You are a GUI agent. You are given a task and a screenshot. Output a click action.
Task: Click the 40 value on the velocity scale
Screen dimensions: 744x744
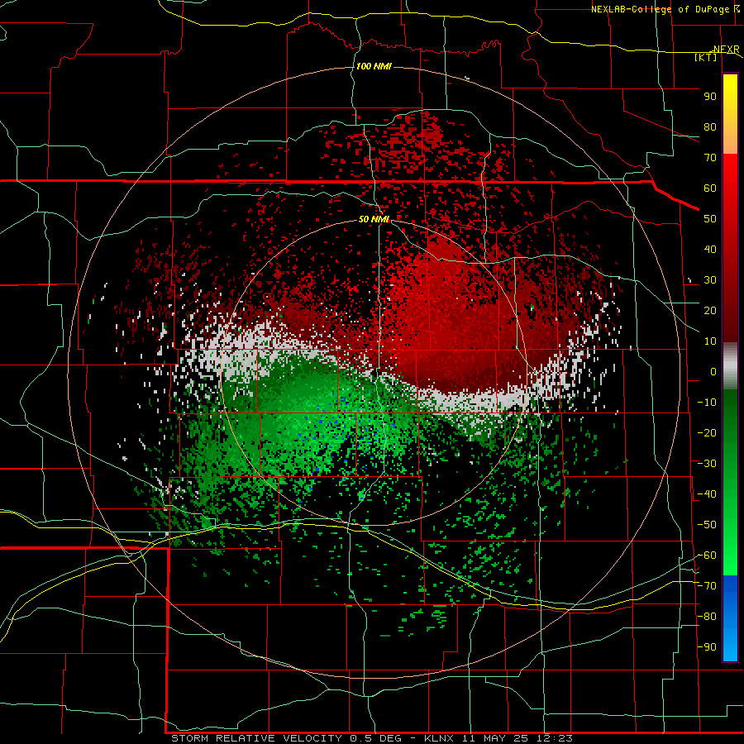coord(710,250)
